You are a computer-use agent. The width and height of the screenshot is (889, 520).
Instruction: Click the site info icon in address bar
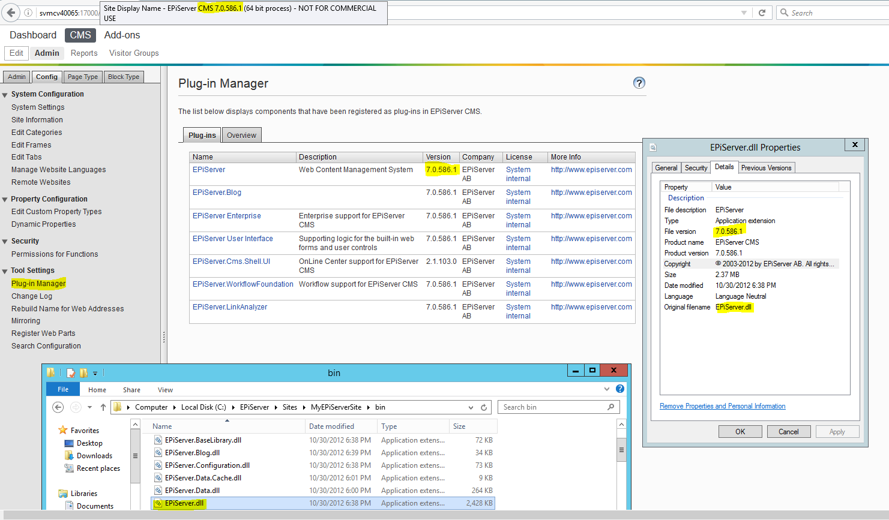(x=28, y=13)
